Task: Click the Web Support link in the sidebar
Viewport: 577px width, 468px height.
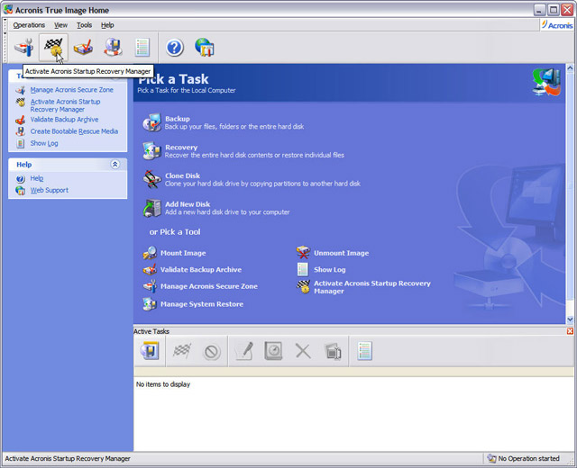Action: coord(49,190)
